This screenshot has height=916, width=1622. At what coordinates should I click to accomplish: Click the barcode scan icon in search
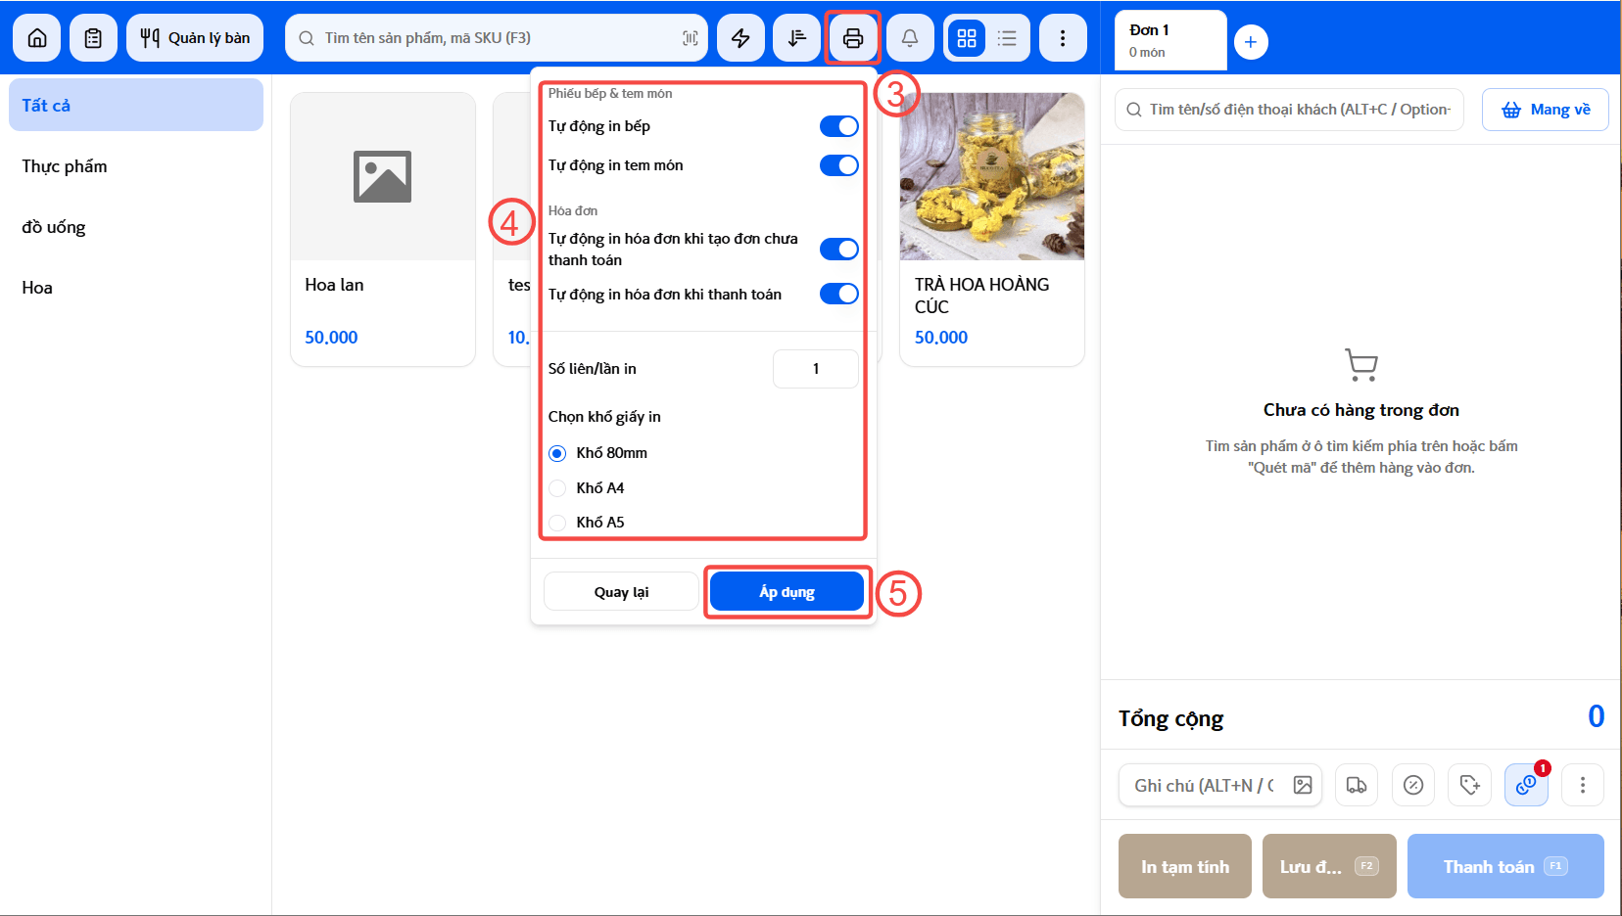click(x=691, y=38)
